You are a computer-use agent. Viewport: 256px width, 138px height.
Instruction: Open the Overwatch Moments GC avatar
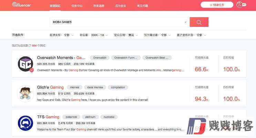click(25, 64)
